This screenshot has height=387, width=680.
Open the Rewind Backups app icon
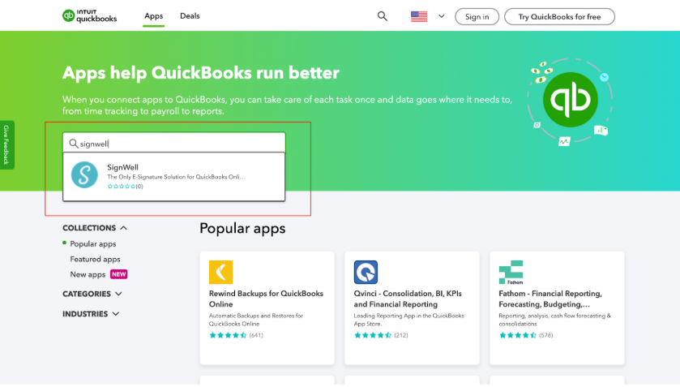(221, 272)
